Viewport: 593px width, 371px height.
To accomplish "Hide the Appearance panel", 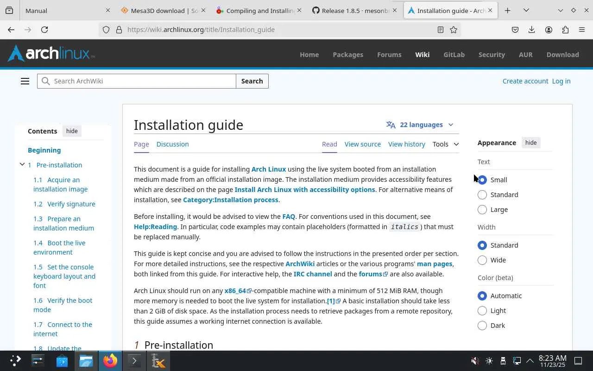I will (531, 143).
